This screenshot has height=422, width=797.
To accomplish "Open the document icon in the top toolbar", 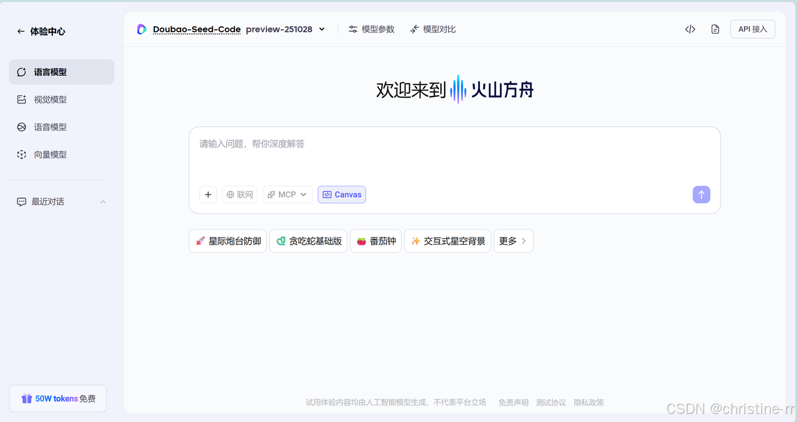I will [715, 29].
